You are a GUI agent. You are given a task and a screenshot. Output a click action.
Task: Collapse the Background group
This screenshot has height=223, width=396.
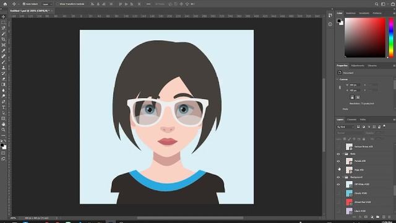point(343,177)
